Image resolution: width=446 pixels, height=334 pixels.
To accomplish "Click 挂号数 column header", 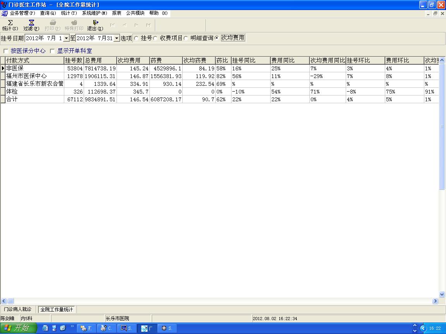I will pyautogui.click(x=74, y=60).
